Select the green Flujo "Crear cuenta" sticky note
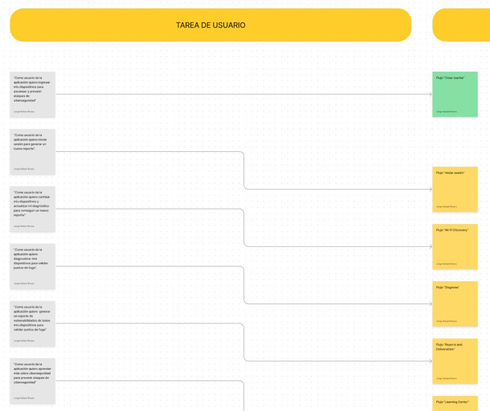The image size is (490, 411). pos(455,94)
